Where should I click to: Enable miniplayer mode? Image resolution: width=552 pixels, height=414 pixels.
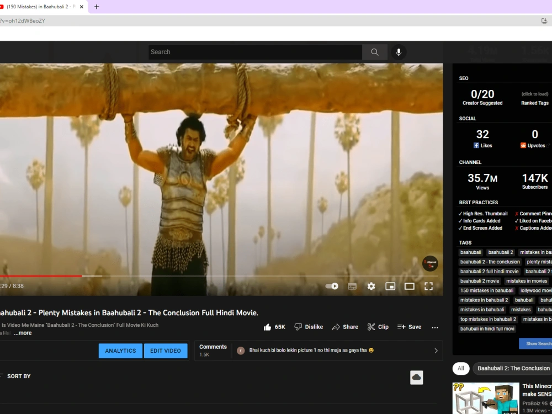click(x=390, y=286)
